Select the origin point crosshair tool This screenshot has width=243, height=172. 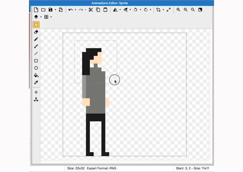point(36,92)
